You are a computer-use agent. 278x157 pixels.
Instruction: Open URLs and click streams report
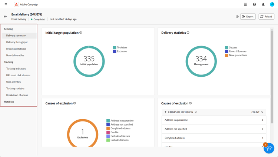[x=18, y=75]
